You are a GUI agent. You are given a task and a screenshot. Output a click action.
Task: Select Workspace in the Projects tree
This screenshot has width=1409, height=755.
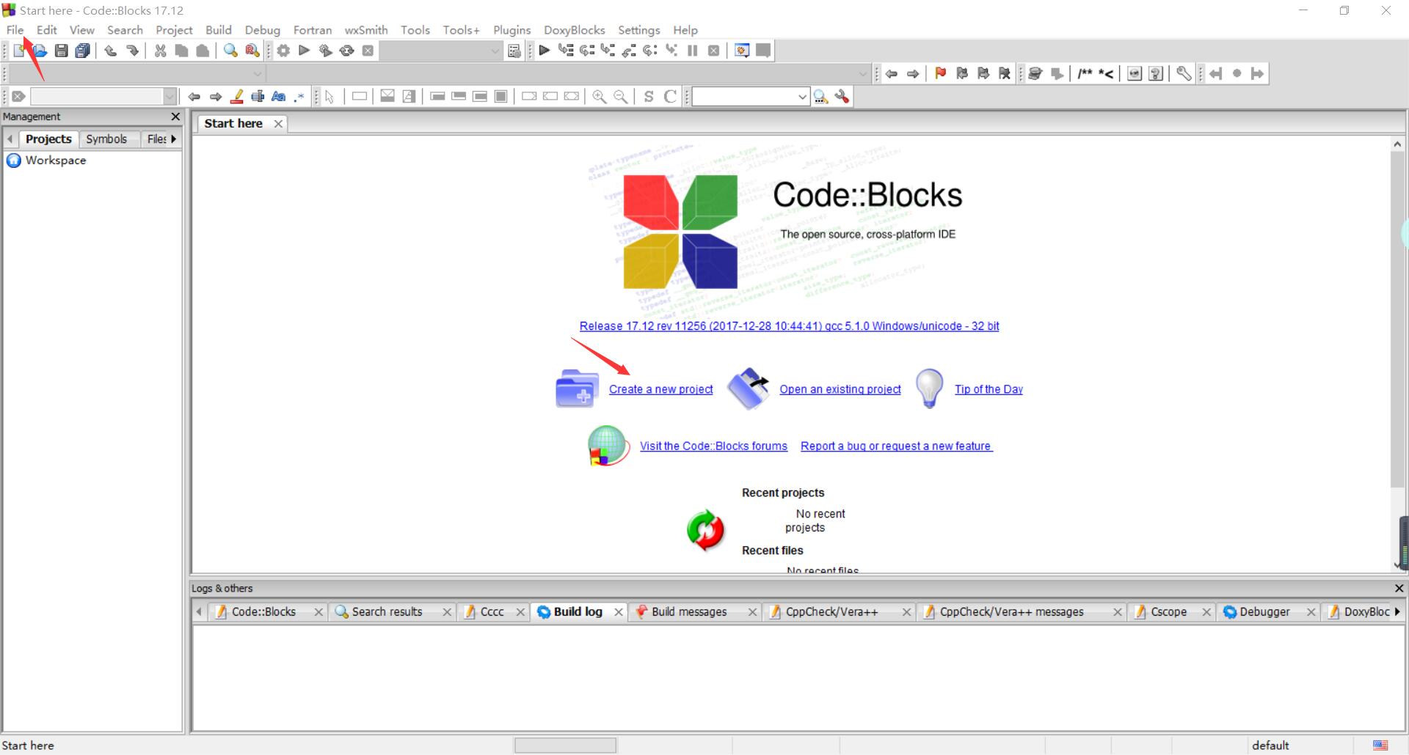54,161
